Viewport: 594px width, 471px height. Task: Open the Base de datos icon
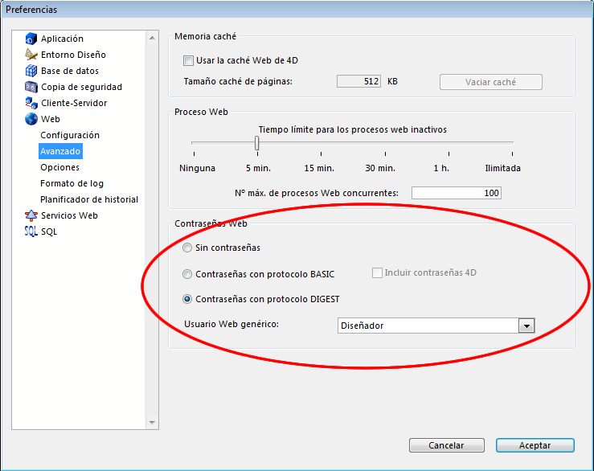[x=31, y=71]
